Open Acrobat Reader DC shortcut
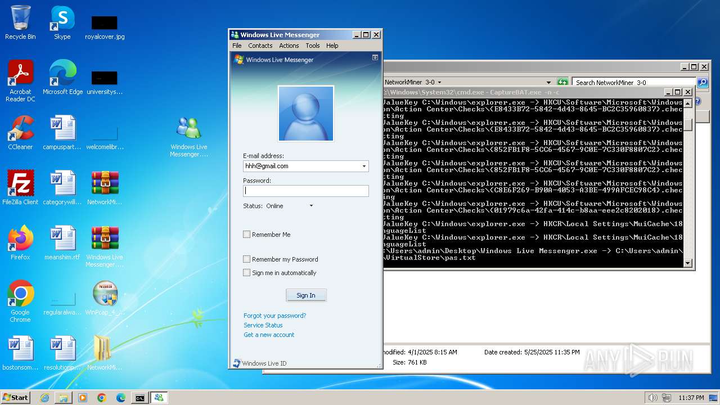This screenshot has height=405, width=720. [20, 81]
